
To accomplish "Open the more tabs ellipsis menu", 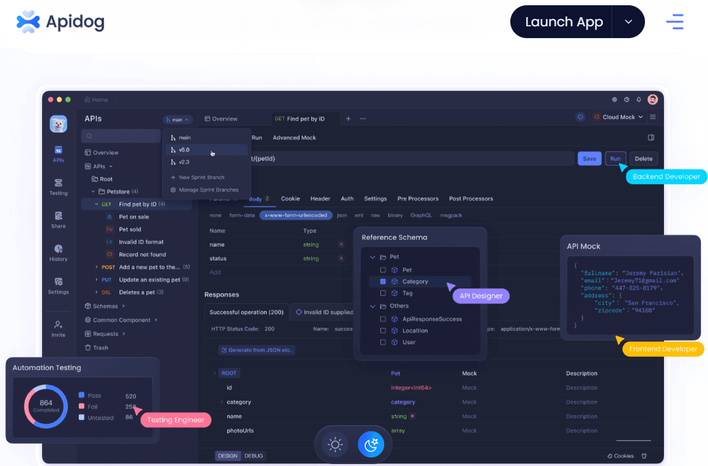I will click(363, 118).
